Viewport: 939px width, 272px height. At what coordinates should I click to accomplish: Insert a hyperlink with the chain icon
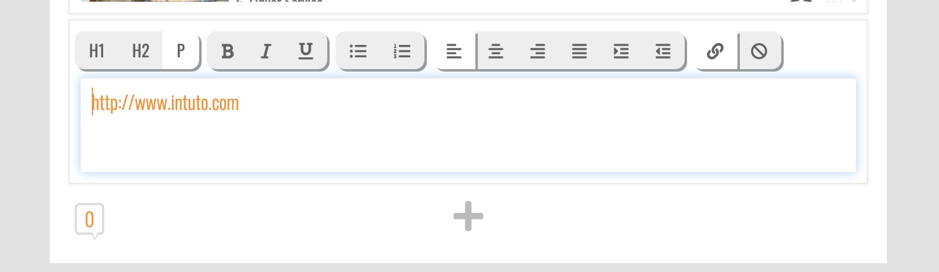[716, 51]
